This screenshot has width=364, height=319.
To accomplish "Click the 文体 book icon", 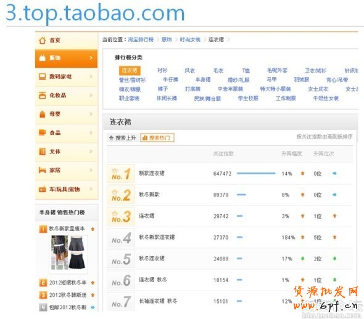I will (x=42, y=151).
